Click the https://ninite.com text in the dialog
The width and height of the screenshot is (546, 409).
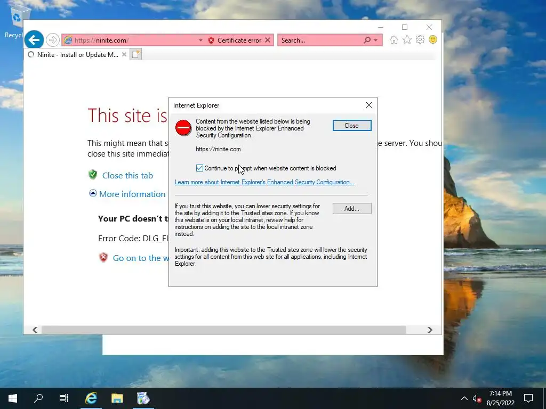pyautogui.click(x=218, y=149)
